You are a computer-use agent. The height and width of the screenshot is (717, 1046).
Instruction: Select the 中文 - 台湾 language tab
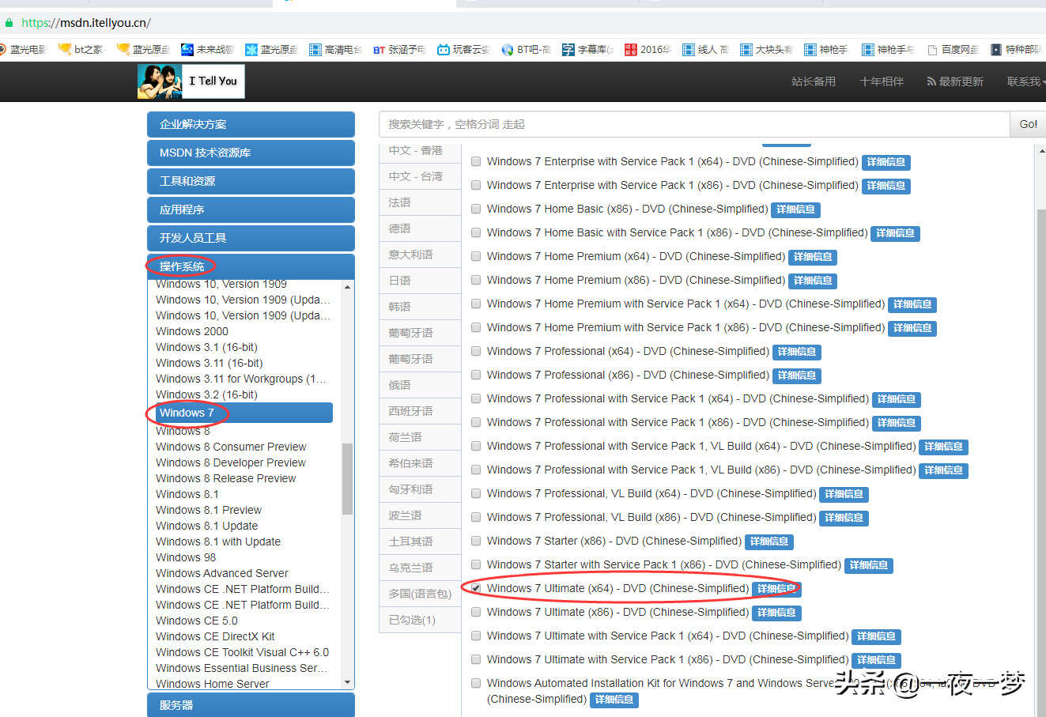click(x=420, y=176)
